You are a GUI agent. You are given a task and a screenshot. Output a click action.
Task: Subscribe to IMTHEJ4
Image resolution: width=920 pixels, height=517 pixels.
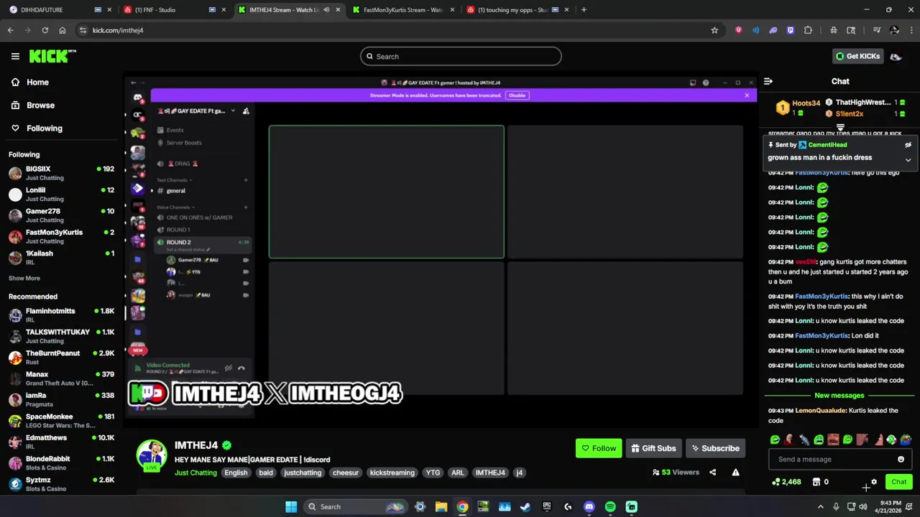[x=715, y=448]
